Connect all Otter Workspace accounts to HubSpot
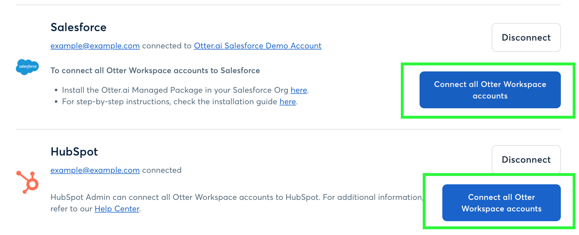This screenshot has height=235, width=579. (x=501, y=203)
